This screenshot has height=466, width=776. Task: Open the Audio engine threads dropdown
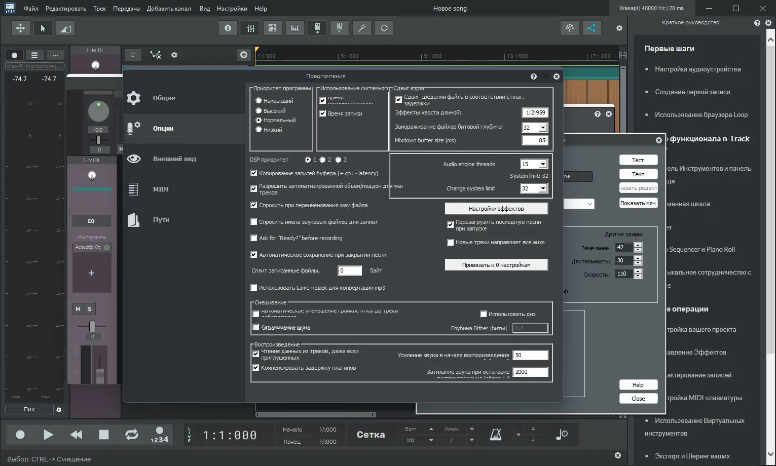(x=542, y=164)
